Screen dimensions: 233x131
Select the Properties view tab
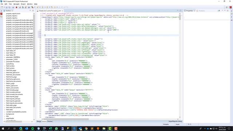189,11
